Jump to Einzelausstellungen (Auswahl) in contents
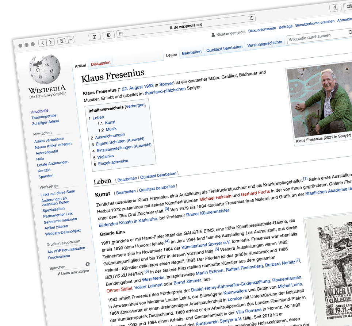This screenshot has width=352, height=326. click(124, 147)
